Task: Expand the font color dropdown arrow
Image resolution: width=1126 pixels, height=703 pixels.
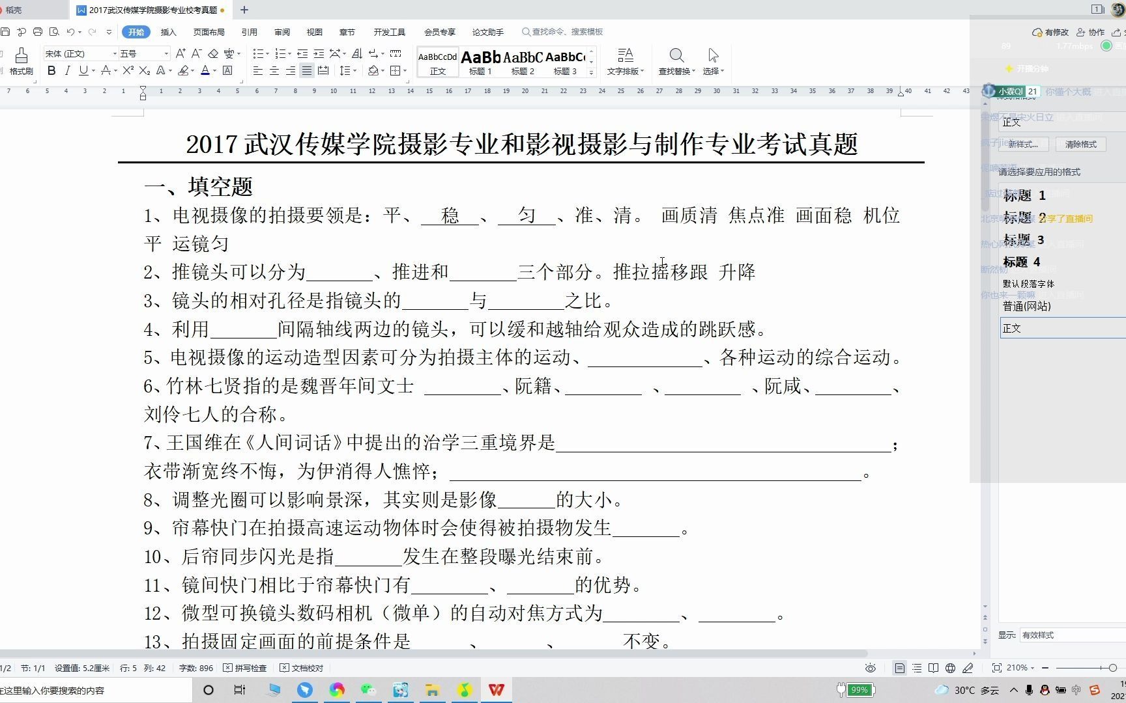Action: tap(215, 70)
